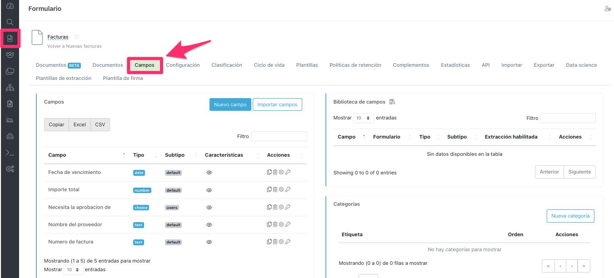614x278 pixels.
Task: Open the search icon in the sidebar
Action: point(10,22)
